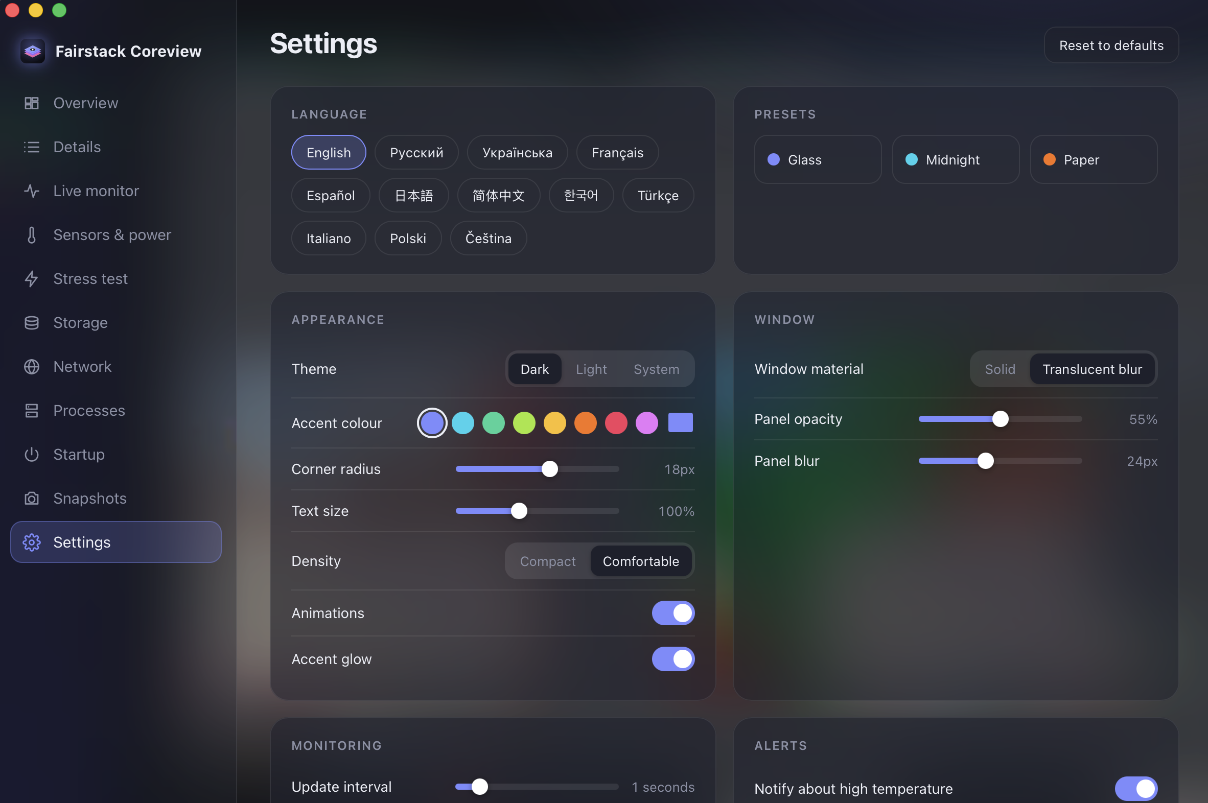Select English language
Viewport: 1208px width, 803px height.
[329, 153]
